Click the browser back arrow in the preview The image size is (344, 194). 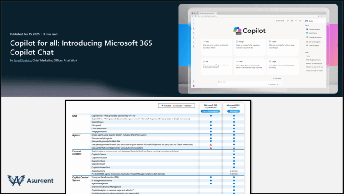[x=193, y=16]
